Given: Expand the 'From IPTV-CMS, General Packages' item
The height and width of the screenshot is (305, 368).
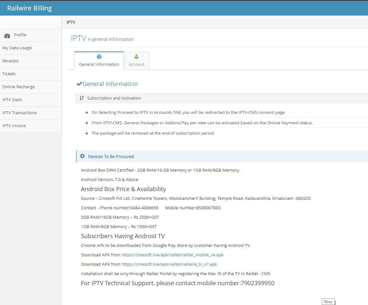Looking at the screenshot, I should coord(86,123).
